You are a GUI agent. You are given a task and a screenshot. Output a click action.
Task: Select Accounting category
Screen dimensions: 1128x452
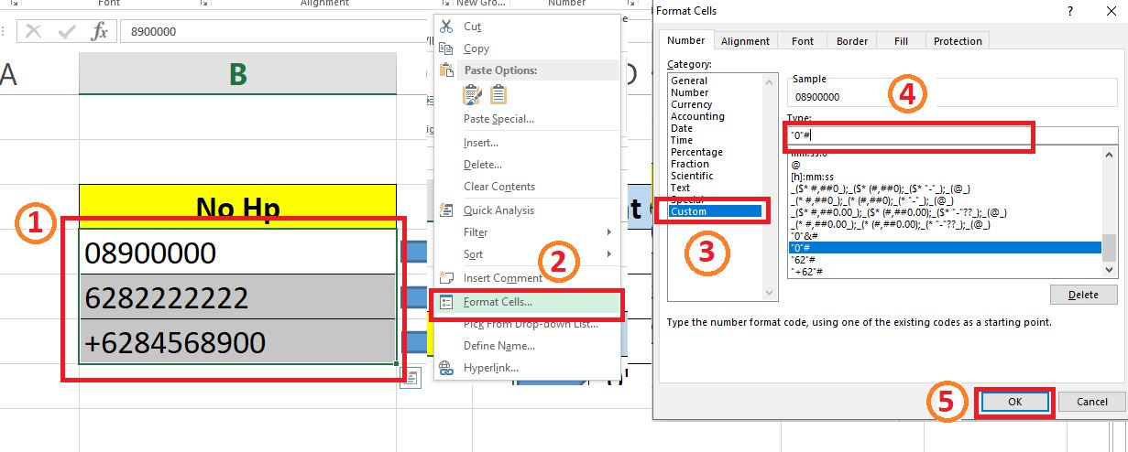pyautogui.click(x=697, y=116)
